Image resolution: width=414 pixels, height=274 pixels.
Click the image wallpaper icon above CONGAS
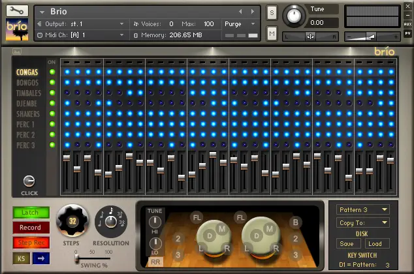click(17, 52)
